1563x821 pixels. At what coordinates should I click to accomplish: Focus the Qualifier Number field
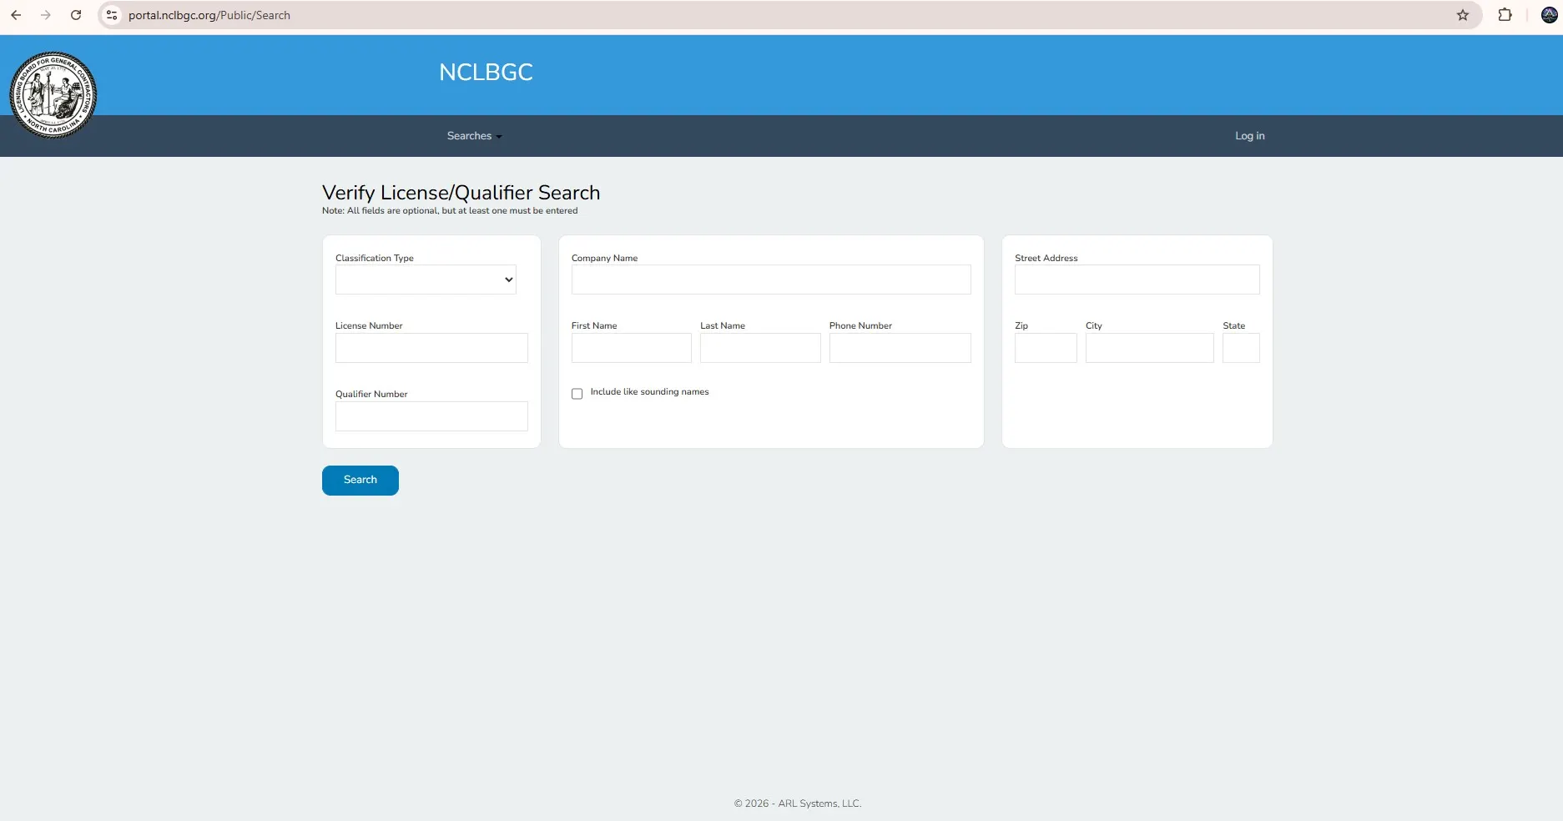click(x=431, y=416)
